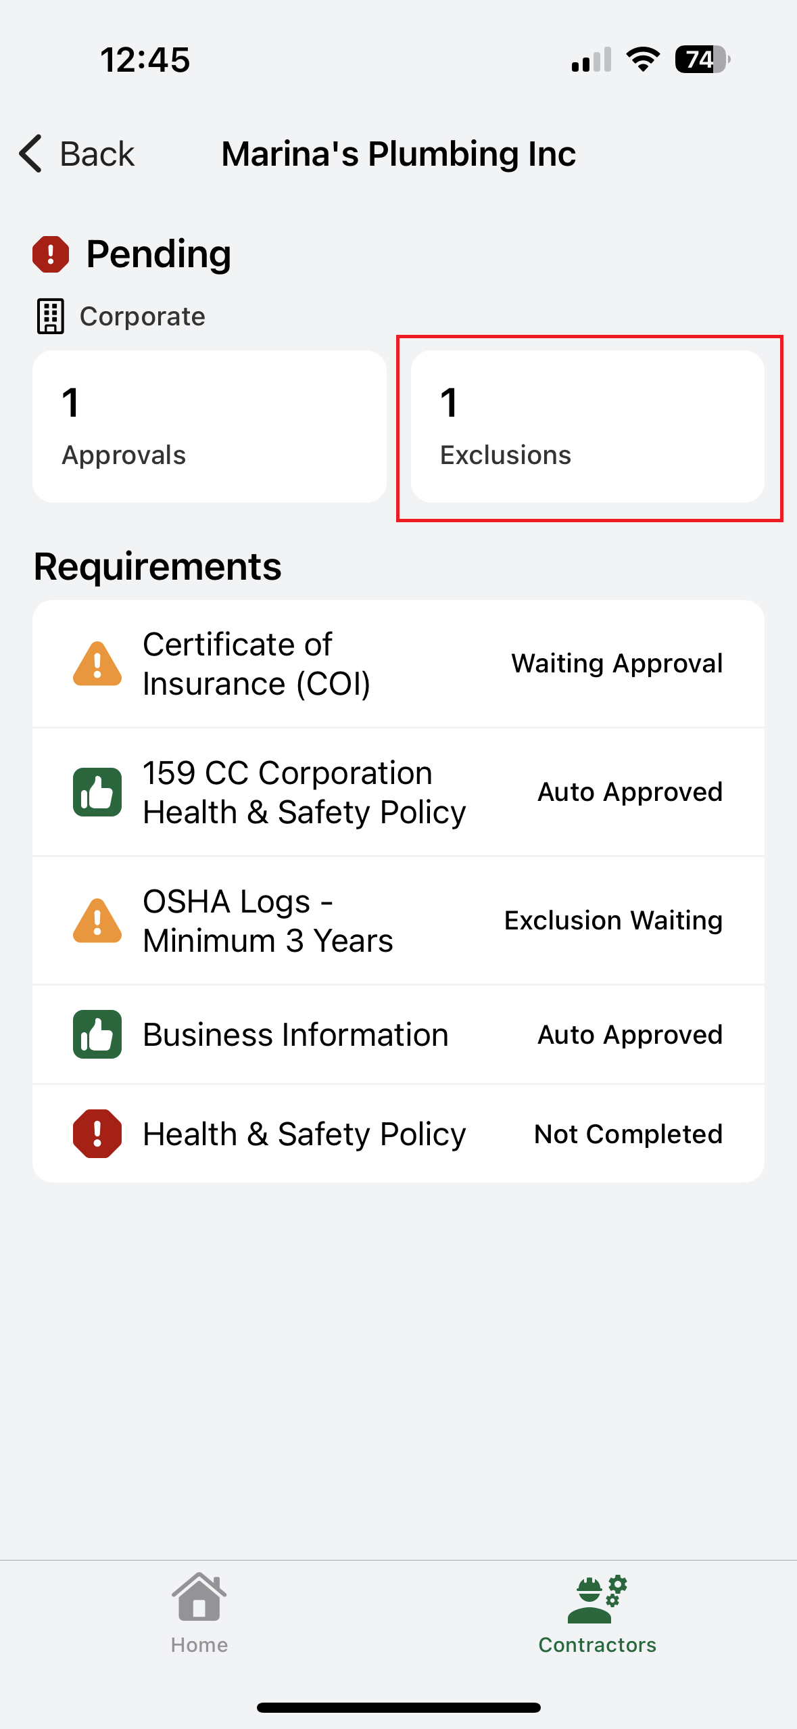Tap the red Pending alert icon
The height and width of the screenshot is (1729, 797).
click(51, 254)
